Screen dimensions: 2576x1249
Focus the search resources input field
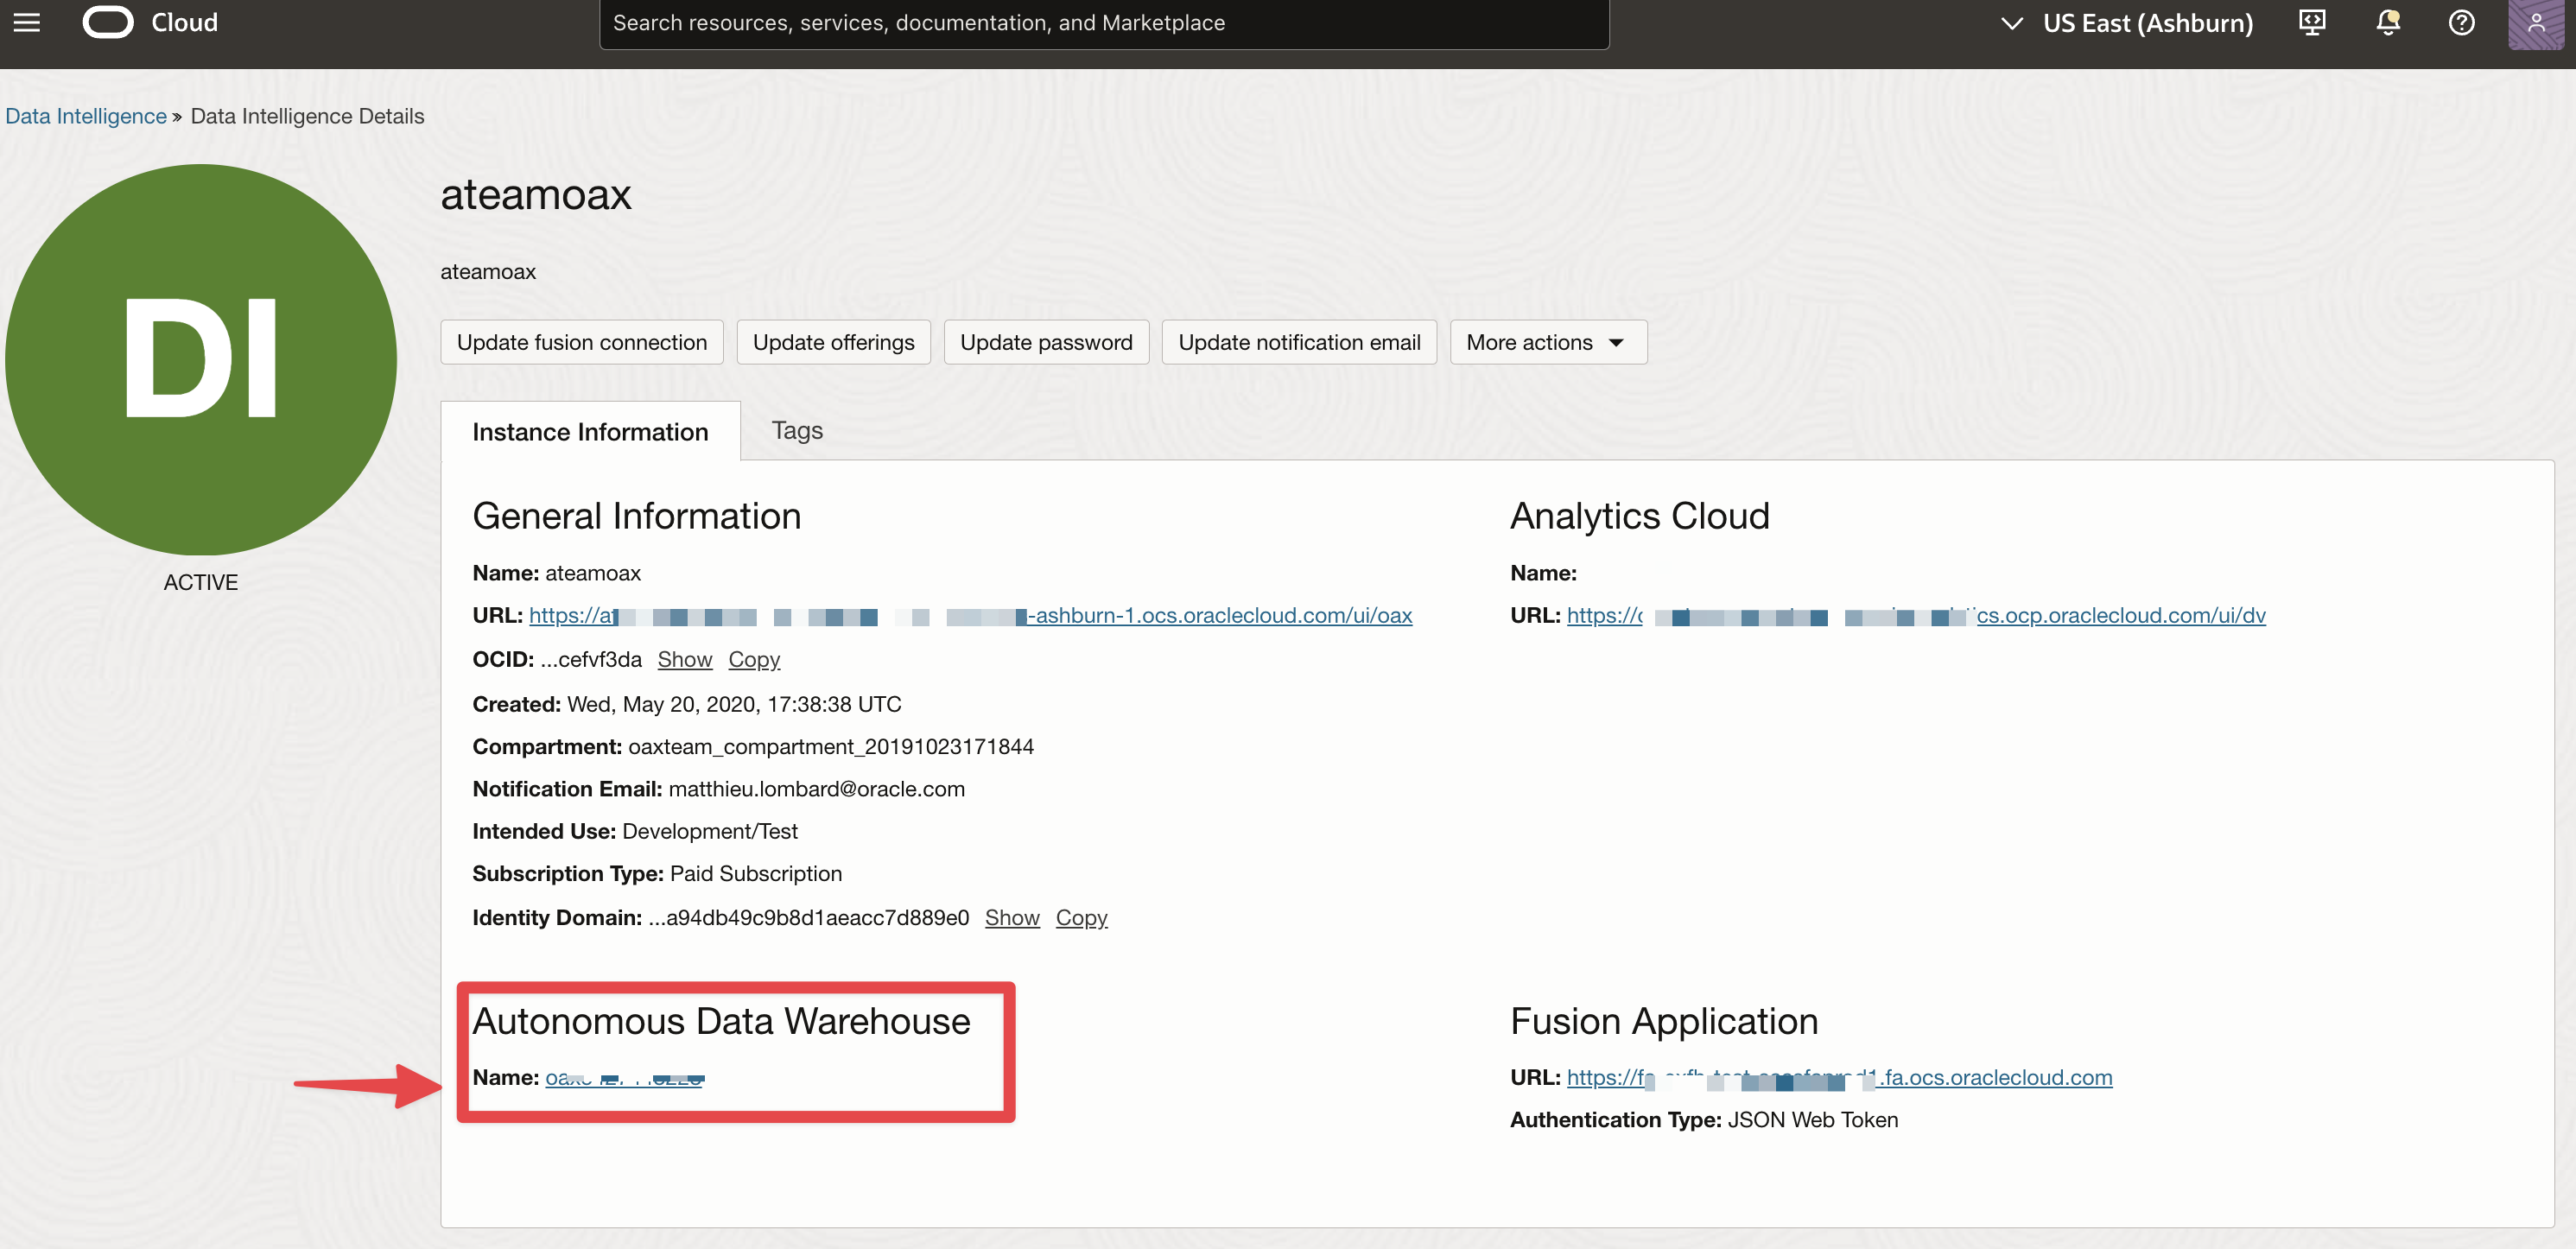tap(1103, 23)
